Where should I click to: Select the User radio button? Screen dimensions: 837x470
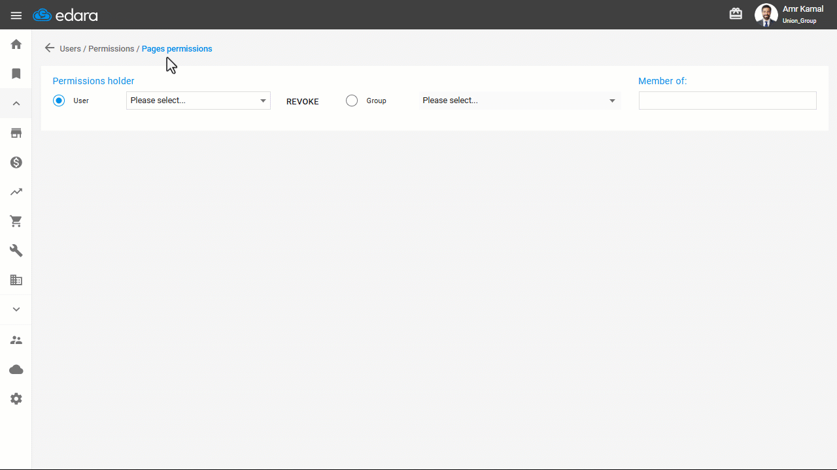[59, 101]
